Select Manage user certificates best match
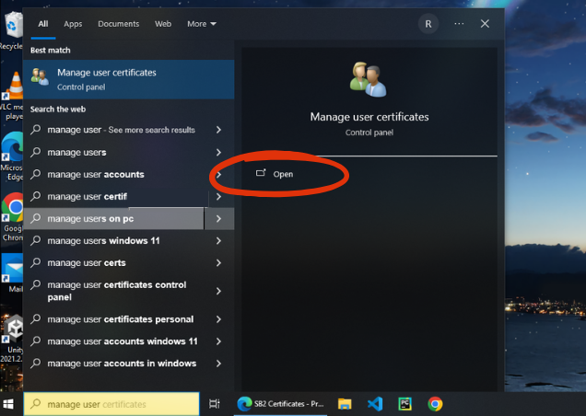 tap(129, 79)
